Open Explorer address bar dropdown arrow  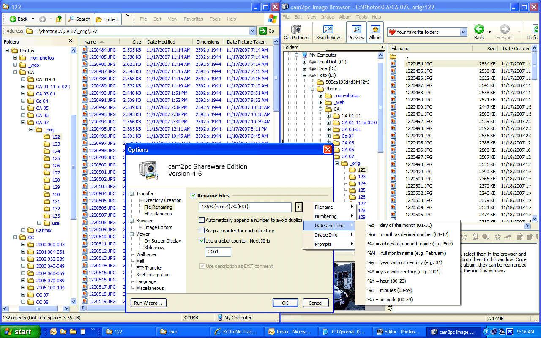pos(253,31)
